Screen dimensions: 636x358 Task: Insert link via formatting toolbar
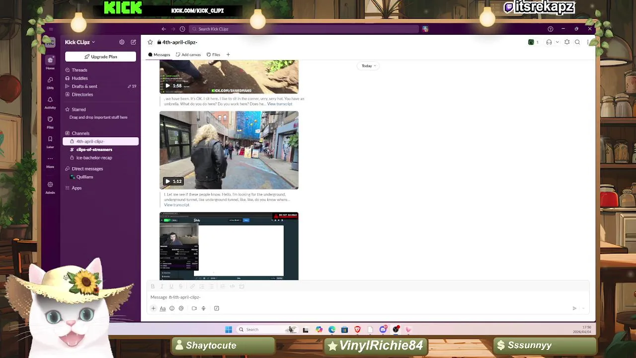[192, 286]
